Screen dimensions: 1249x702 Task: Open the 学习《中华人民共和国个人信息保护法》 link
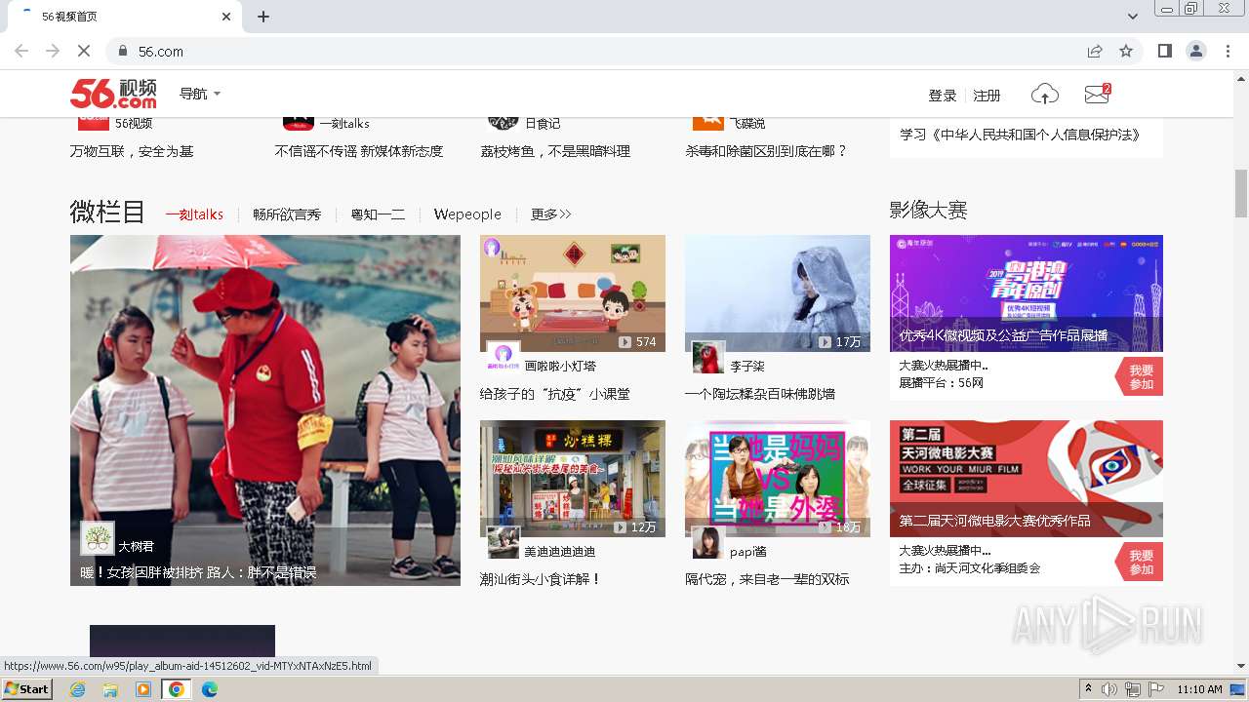click(1021, 135)
